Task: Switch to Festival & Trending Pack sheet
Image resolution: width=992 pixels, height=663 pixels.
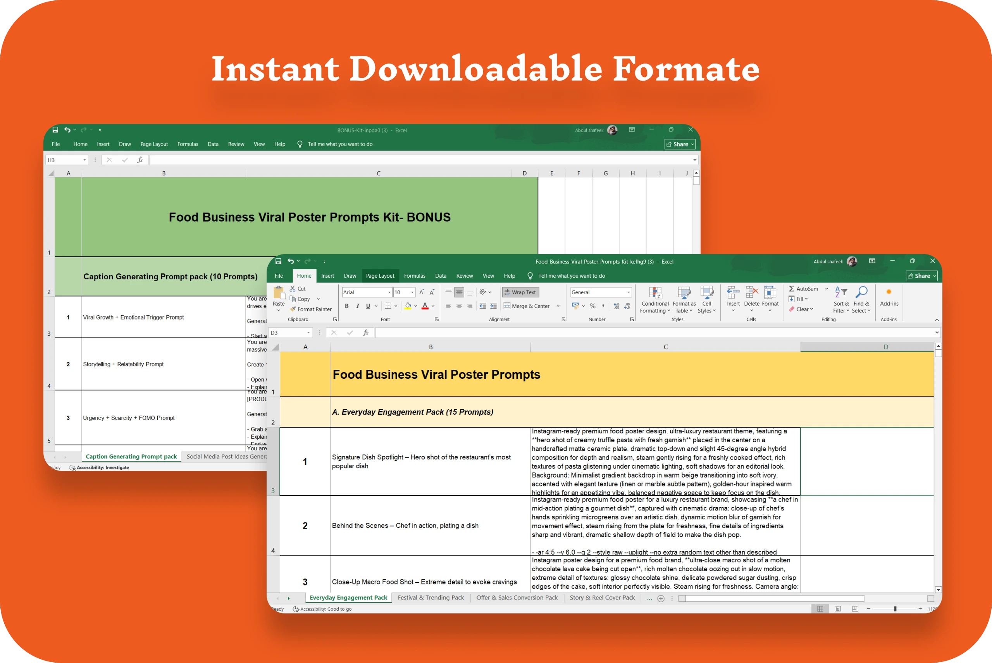Action: pyautogui.click(x=431, y=598)
